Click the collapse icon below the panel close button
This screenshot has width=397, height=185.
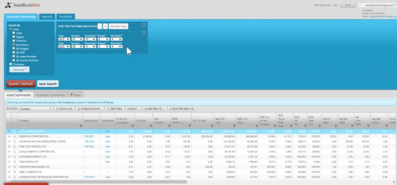coord(143,33)
